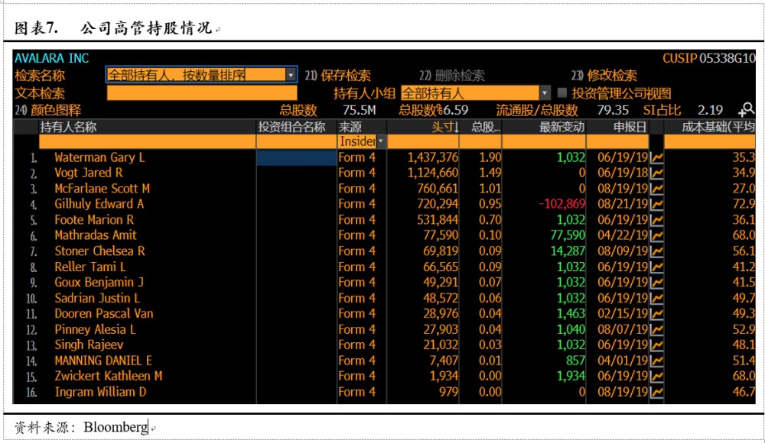Viewport: 765px width, 443px height.
Task: Click the 成本基础 column header
Action: tap(718, 128)
